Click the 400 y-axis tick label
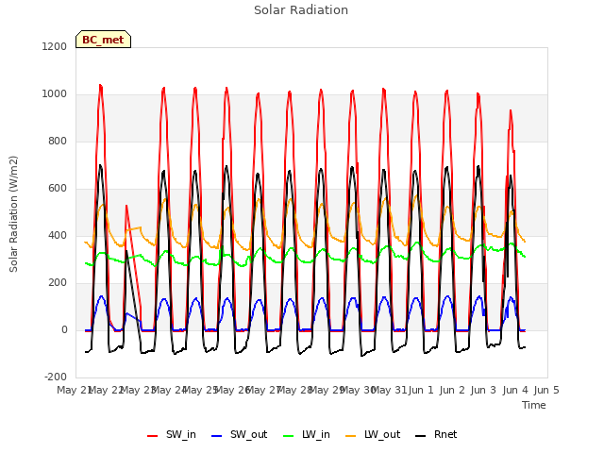 [58, 236]
